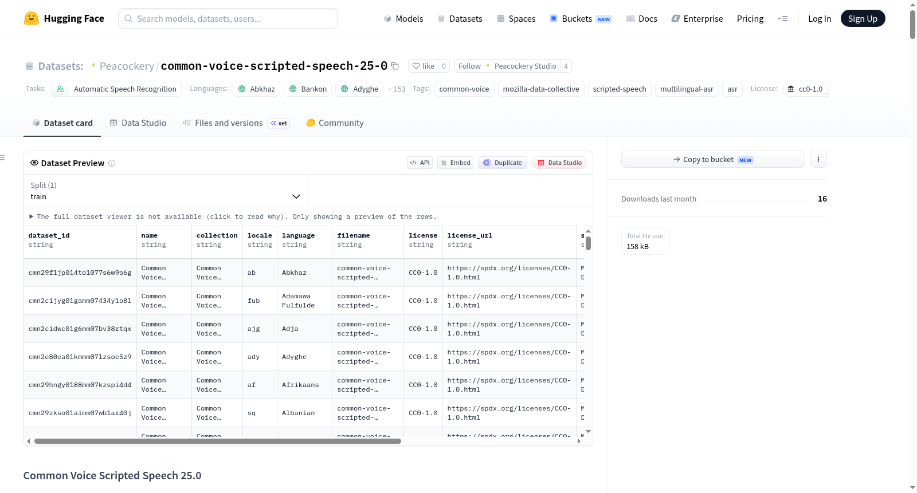The height and width of the screenshot is (493, 917).
Task: Open Buckets in top navigation
Action: point(581,18)
